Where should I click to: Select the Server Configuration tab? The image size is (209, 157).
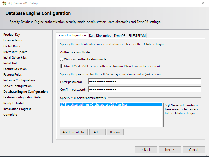72,35
